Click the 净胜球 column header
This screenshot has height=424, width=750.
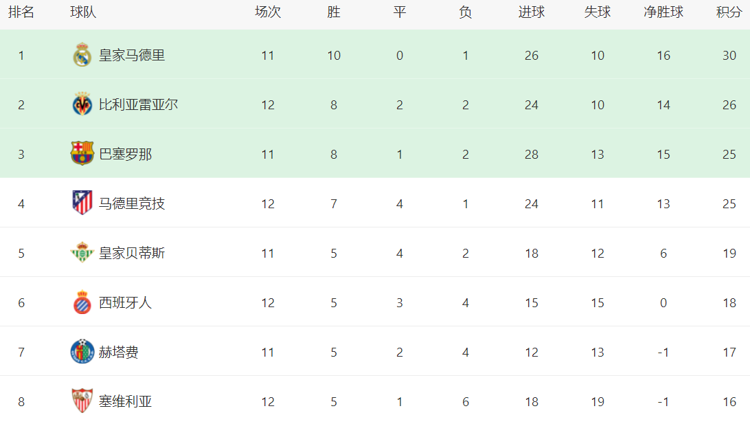663,12
